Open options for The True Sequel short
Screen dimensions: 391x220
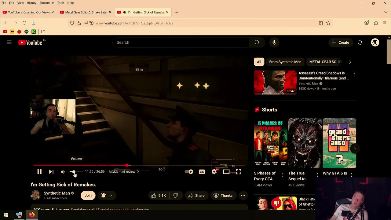point(317,175)
